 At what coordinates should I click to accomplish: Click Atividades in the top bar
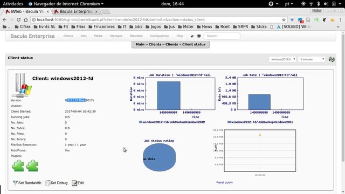pyautogui.click(x=13, y=4)
